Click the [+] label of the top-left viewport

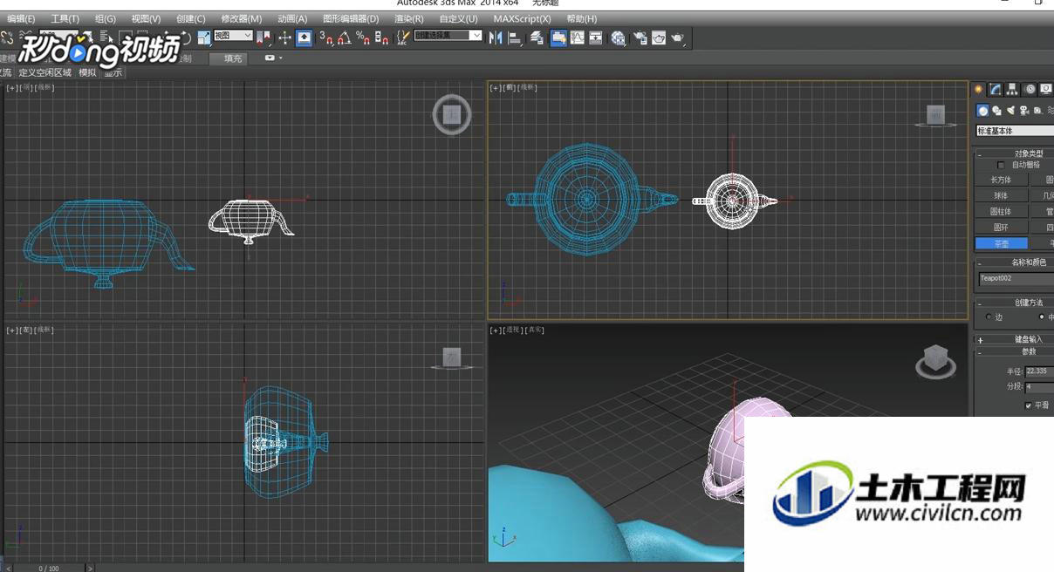coord(12,87)
